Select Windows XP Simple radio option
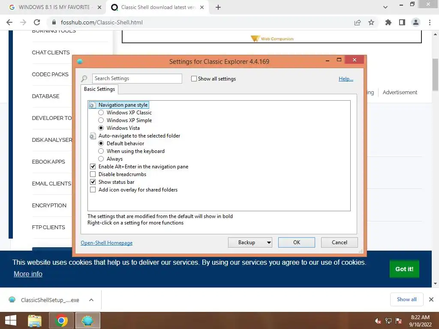Image resolution: width=439 pixels, height=329 pixels. 101,120
